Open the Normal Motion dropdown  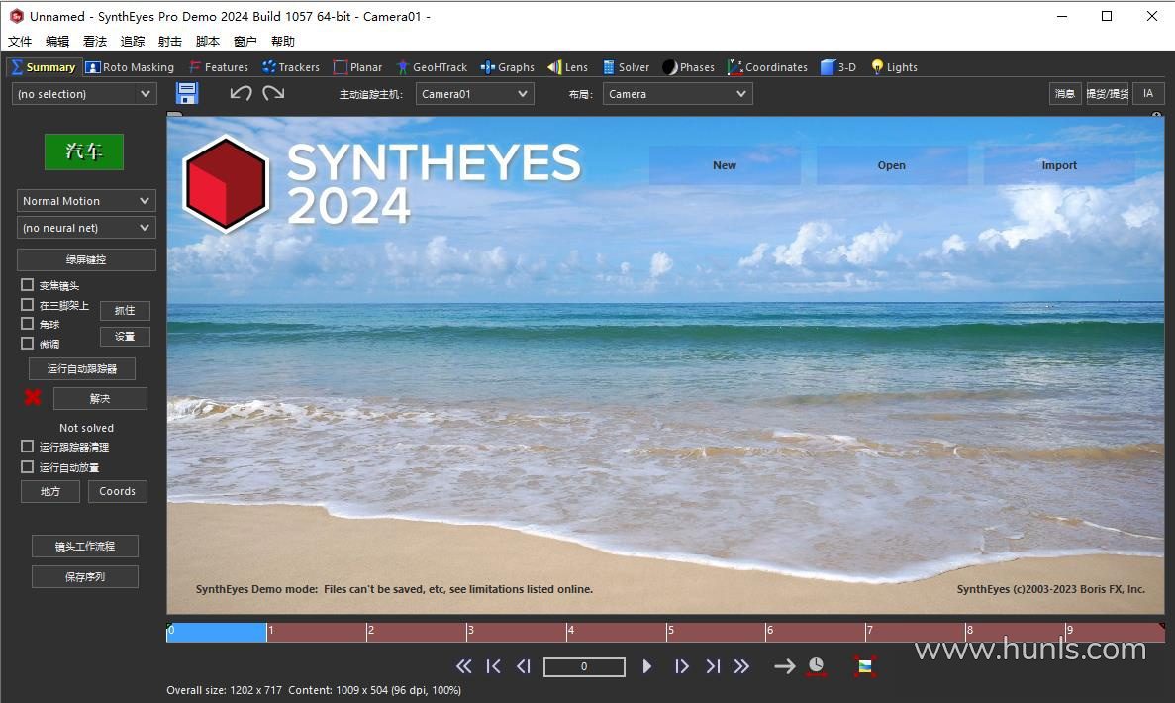point(86,201)
